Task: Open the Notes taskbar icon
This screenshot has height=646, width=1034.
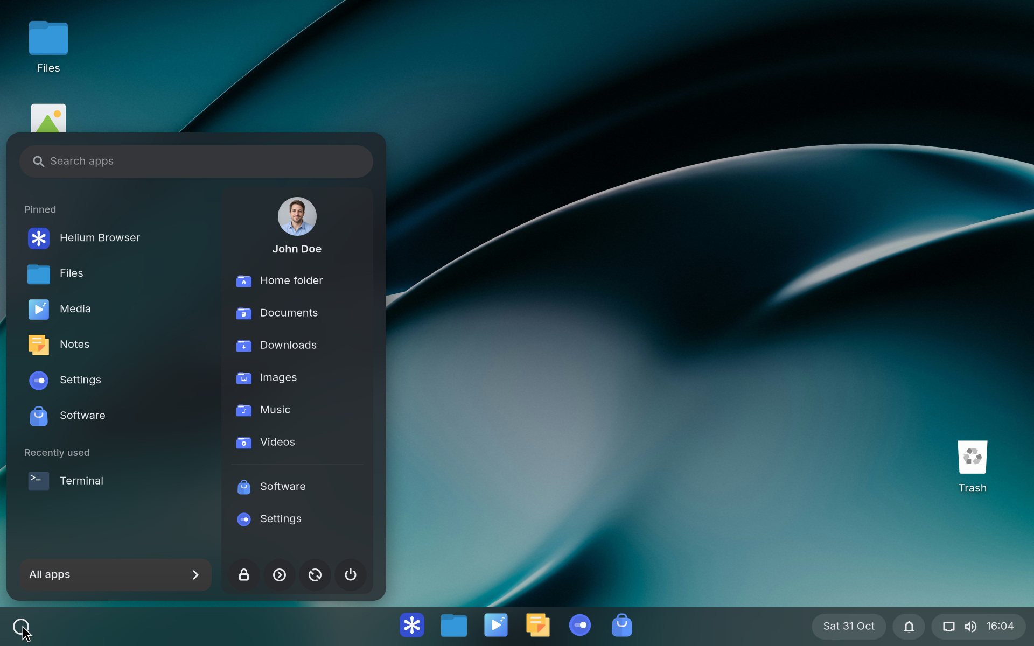Action: pyautogui.click(x=538, y=626)
